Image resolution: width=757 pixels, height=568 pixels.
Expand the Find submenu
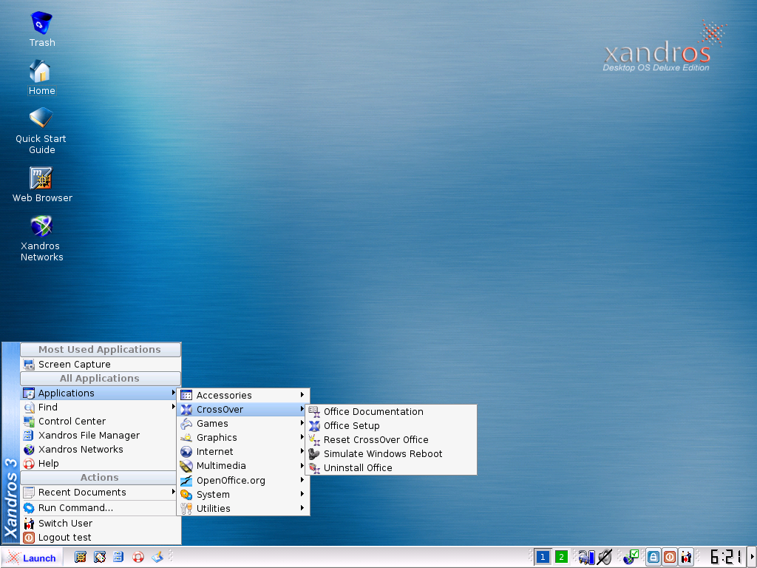pyautogui.click(x=99, y=408)
